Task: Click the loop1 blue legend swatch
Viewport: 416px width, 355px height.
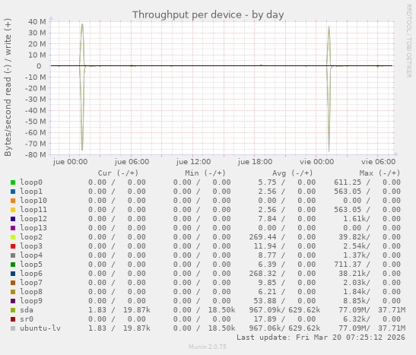Action: [13, 192]
